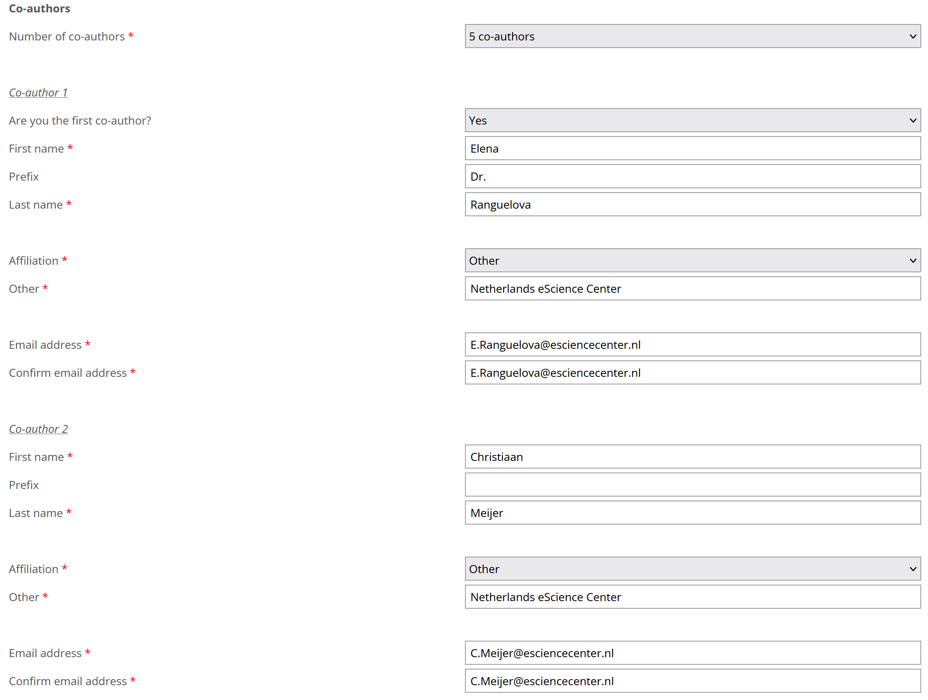The width and height of the screenshot is (928, 700).
Task: Click the Email address field with "E.Ranguelova@esciencecenter.nl"
Action: point(692,345)
